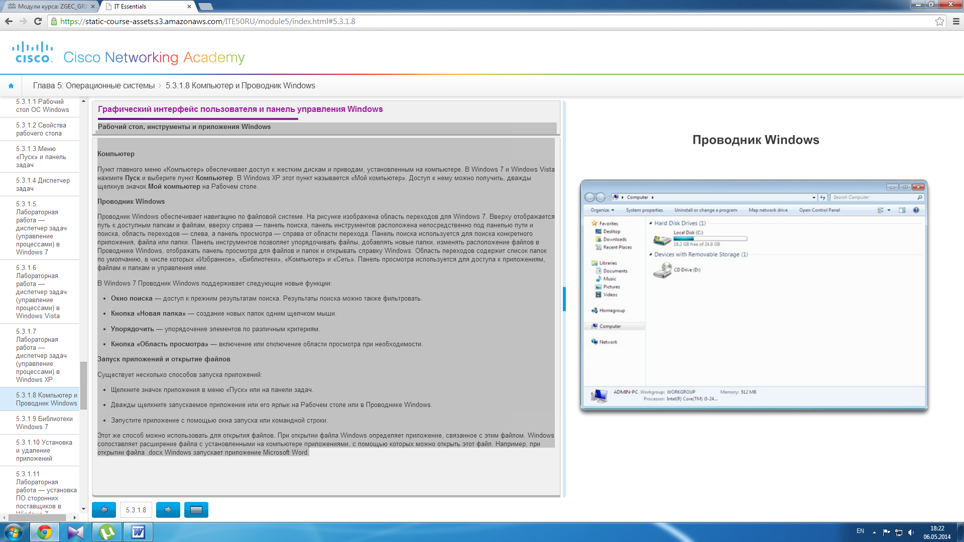
Task: Go to previous page arrow button
Action: (x=104, y=509)
